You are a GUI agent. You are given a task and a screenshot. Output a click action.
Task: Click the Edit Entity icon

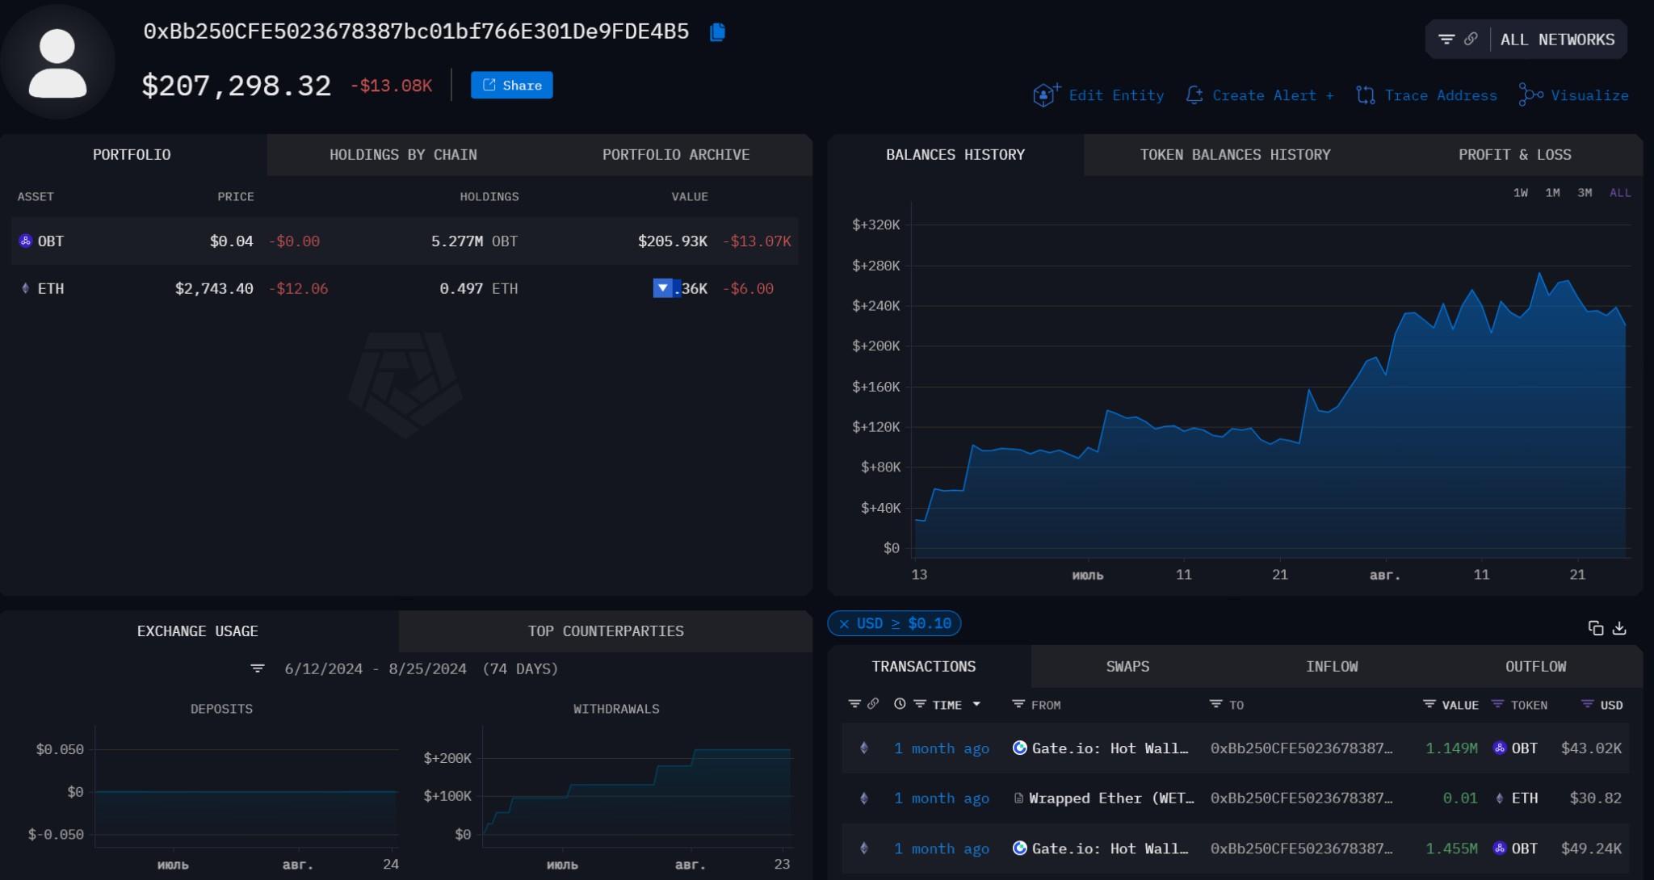point(1046,95)
